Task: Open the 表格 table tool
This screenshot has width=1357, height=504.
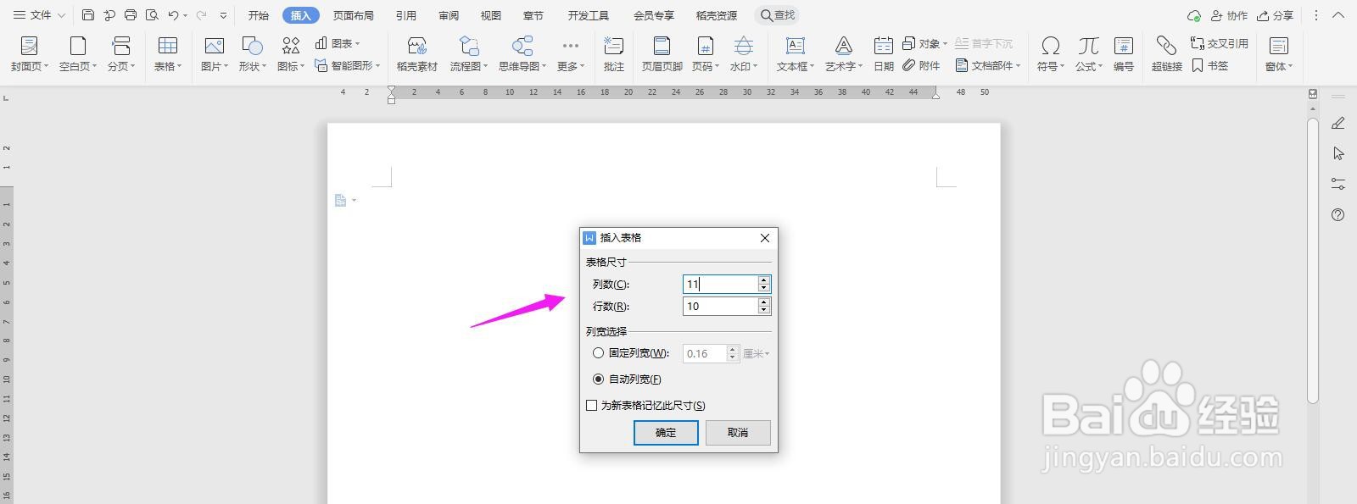Action: tap(168, 54)
